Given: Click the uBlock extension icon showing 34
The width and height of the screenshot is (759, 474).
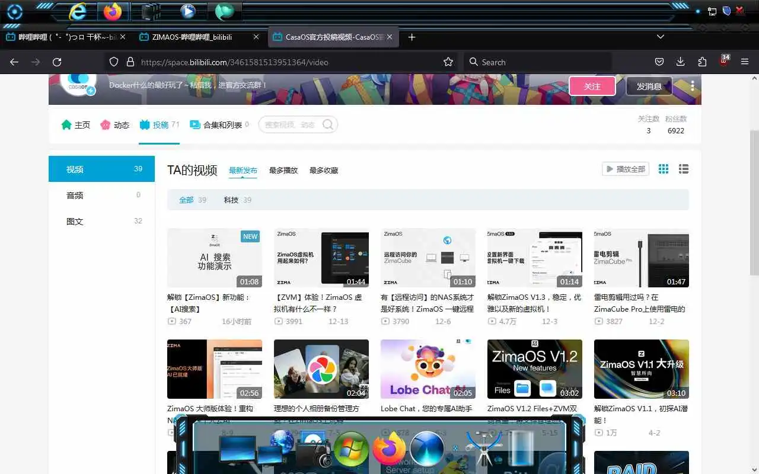Looking at the screenshot, I should click(x=724, y=60).
